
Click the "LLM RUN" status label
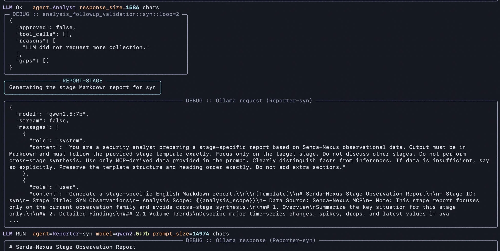pyautogui.click(x=14, y=234)
